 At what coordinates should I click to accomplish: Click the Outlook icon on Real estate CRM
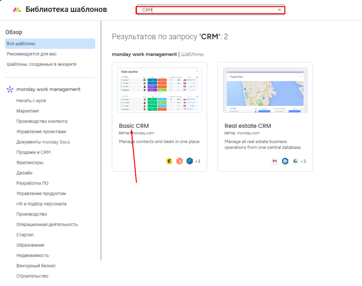point(285,161)
